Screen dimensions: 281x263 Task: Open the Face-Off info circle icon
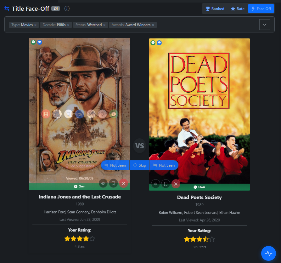tap(67, 9)
